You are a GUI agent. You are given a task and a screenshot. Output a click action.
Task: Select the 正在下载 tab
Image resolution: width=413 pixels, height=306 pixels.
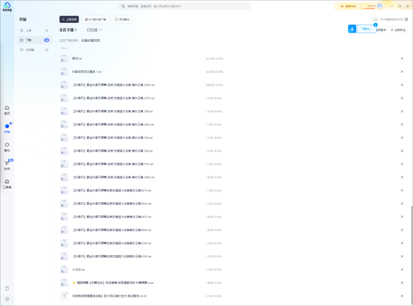click(x=67, y=30)
